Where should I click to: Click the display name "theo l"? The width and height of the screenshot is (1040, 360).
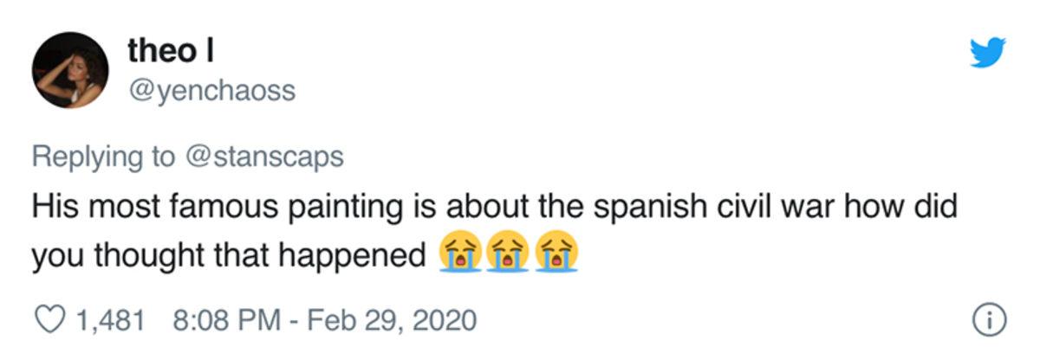pos(171,51)
